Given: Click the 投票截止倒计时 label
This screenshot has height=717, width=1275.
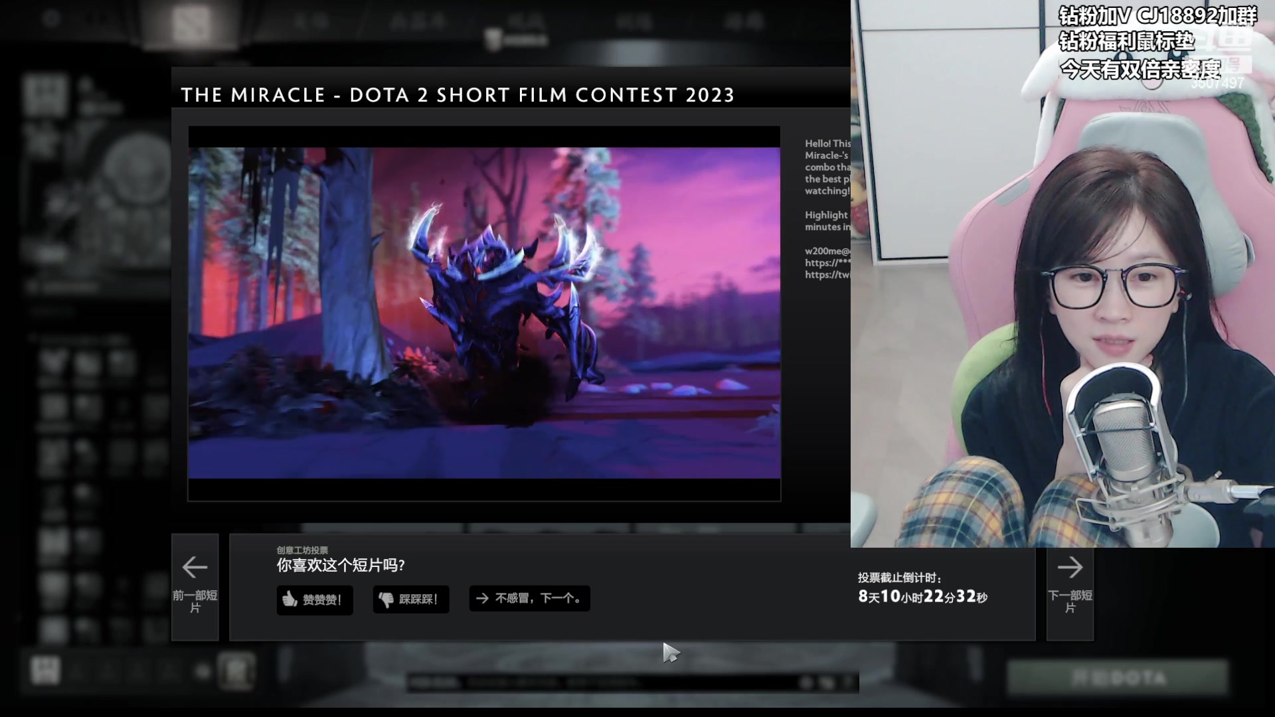Looking at the screenshot, I should [x=900, y=578].
